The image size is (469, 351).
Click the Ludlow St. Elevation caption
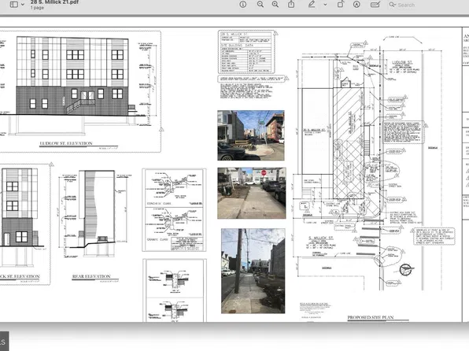(x=66, y=143)
